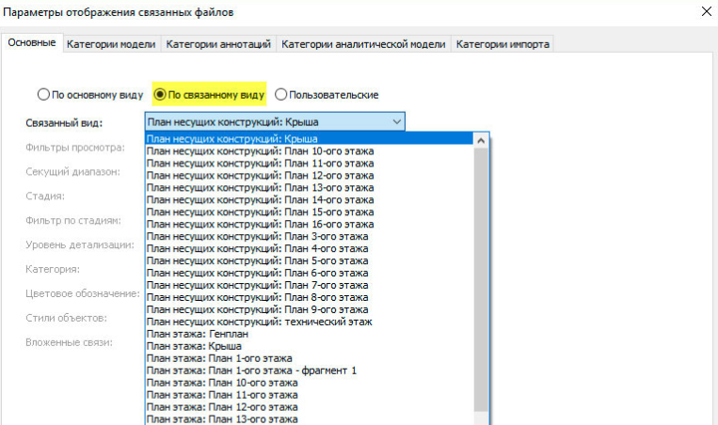Click the scroll up arrow in list
Image resolution: width=718 pixels, height=425 pixels.
[x=481, y=140]
